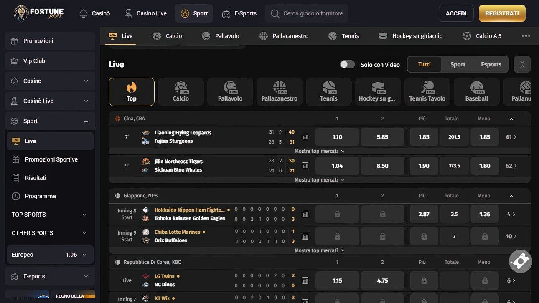Open live statistics for Liaoning Flying Leopards match
Screen dimensions: 539x303
pyautogui.click(x=305, y=137)
